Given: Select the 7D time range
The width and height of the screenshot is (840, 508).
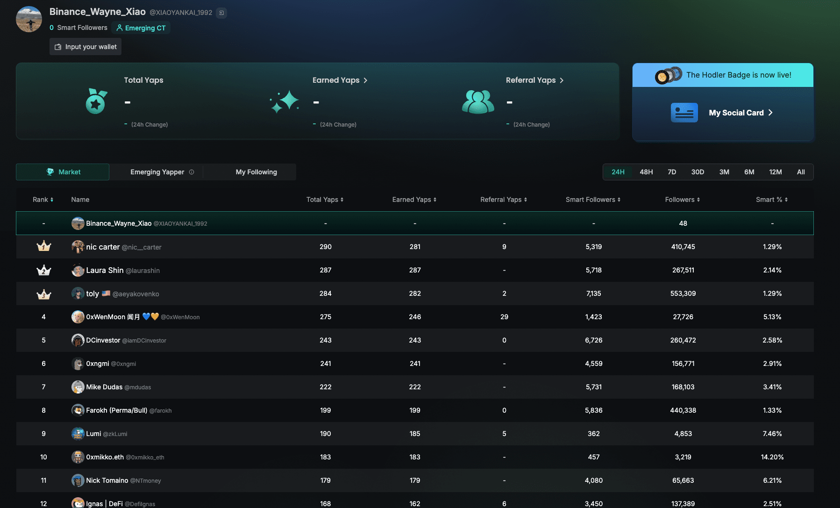Looking at the screenshot, I should [672, 172].
